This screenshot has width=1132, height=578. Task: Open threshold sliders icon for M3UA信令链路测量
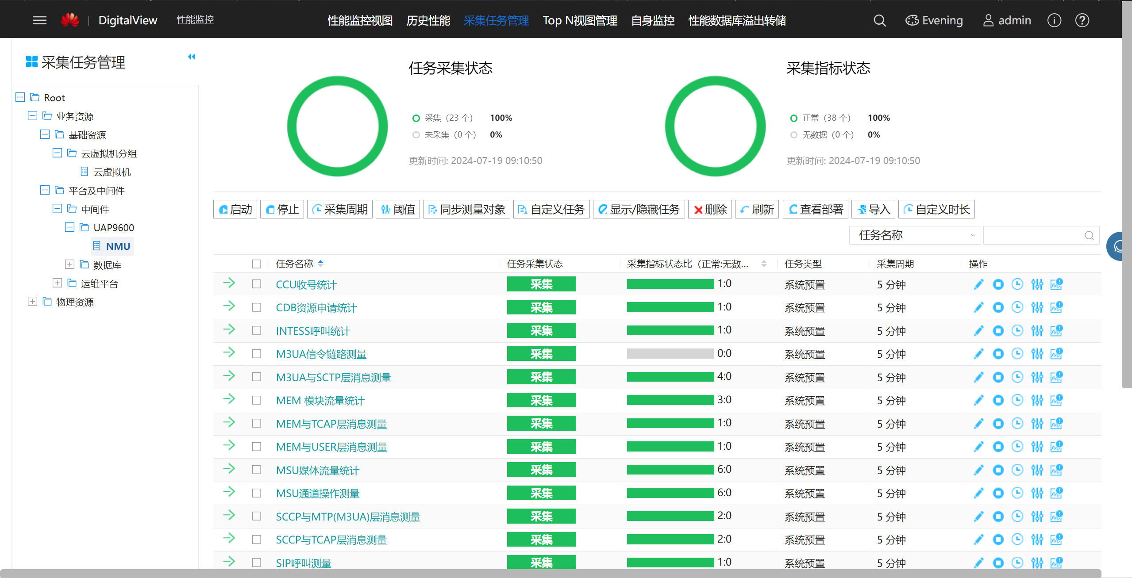[x=1037, y=354]
